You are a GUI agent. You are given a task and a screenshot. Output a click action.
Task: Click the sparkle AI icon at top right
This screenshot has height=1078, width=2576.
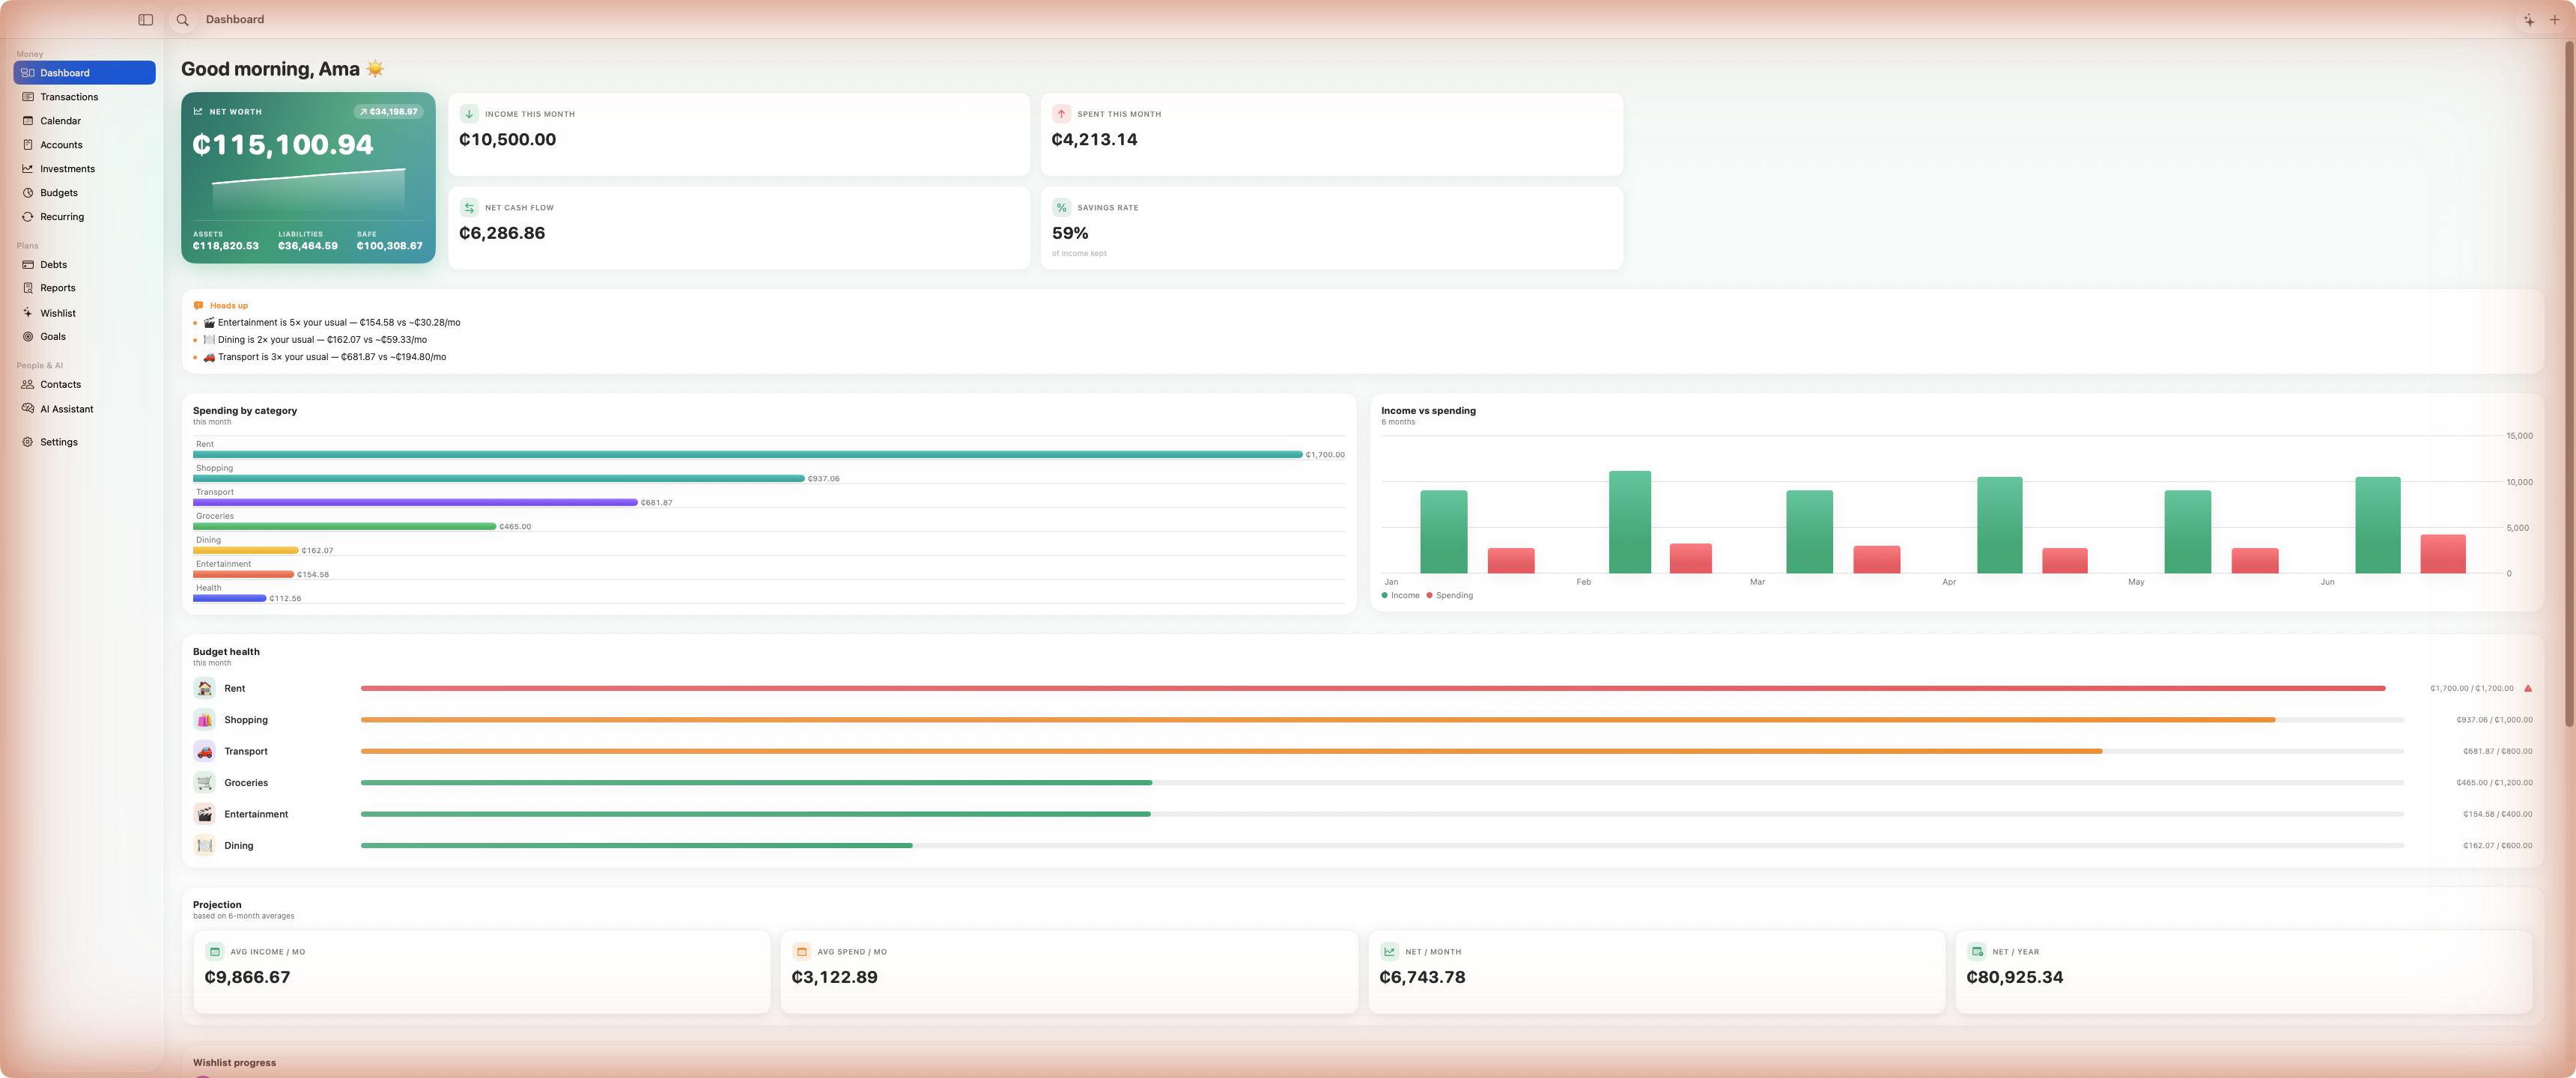(2528, 20)
